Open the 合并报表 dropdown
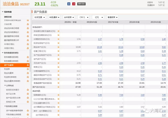Viewport: 168px width, 118px height. [x=69, y=17]
